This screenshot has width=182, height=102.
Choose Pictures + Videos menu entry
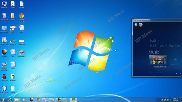165,46
